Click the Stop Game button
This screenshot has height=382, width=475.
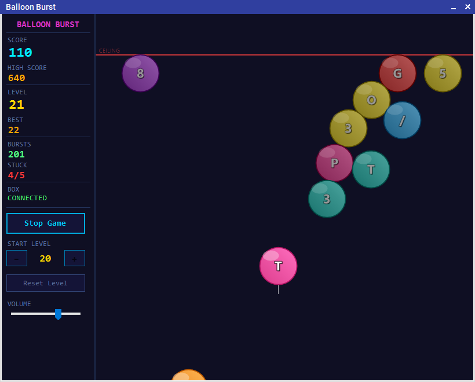coord(46,223)
